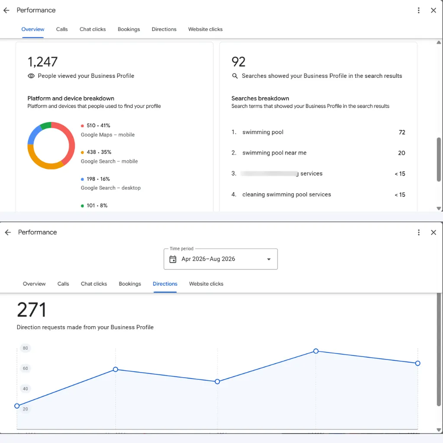This screenshot has height=443, width=443.
Task: Select 'cleaning swimming pool services' search term
Action: (318, 195)
